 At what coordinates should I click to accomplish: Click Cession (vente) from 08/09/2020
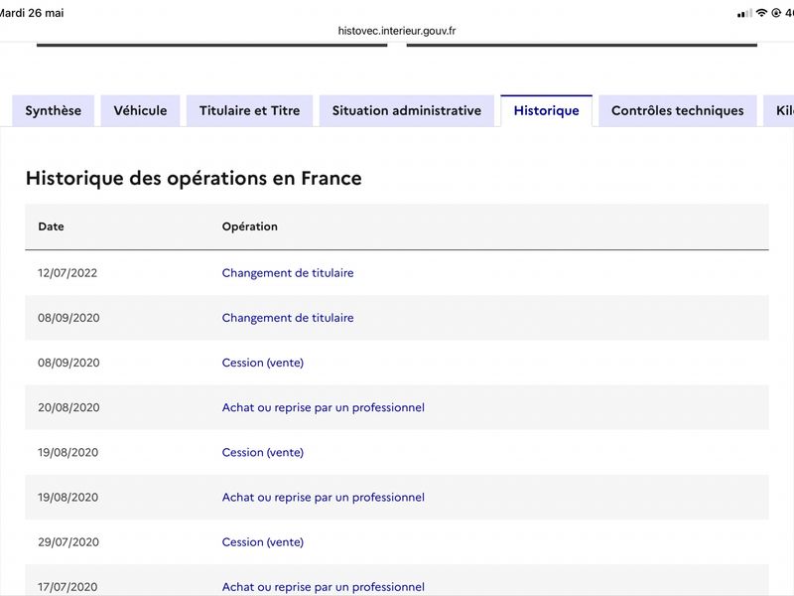point(263,363)
